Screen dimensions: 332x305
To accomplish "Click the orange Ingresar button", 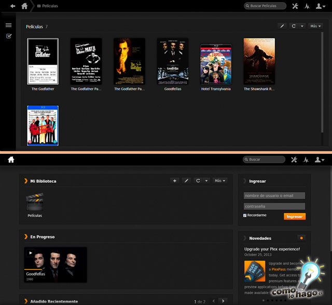I will click(x=295, y=216).
